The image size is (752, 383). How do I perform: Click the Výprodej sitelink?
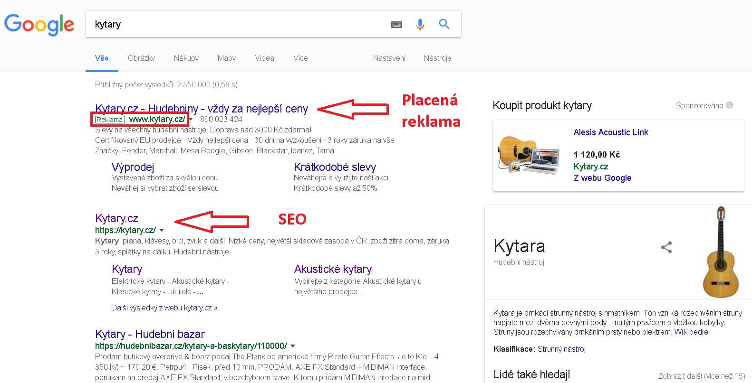coord(133,167)
